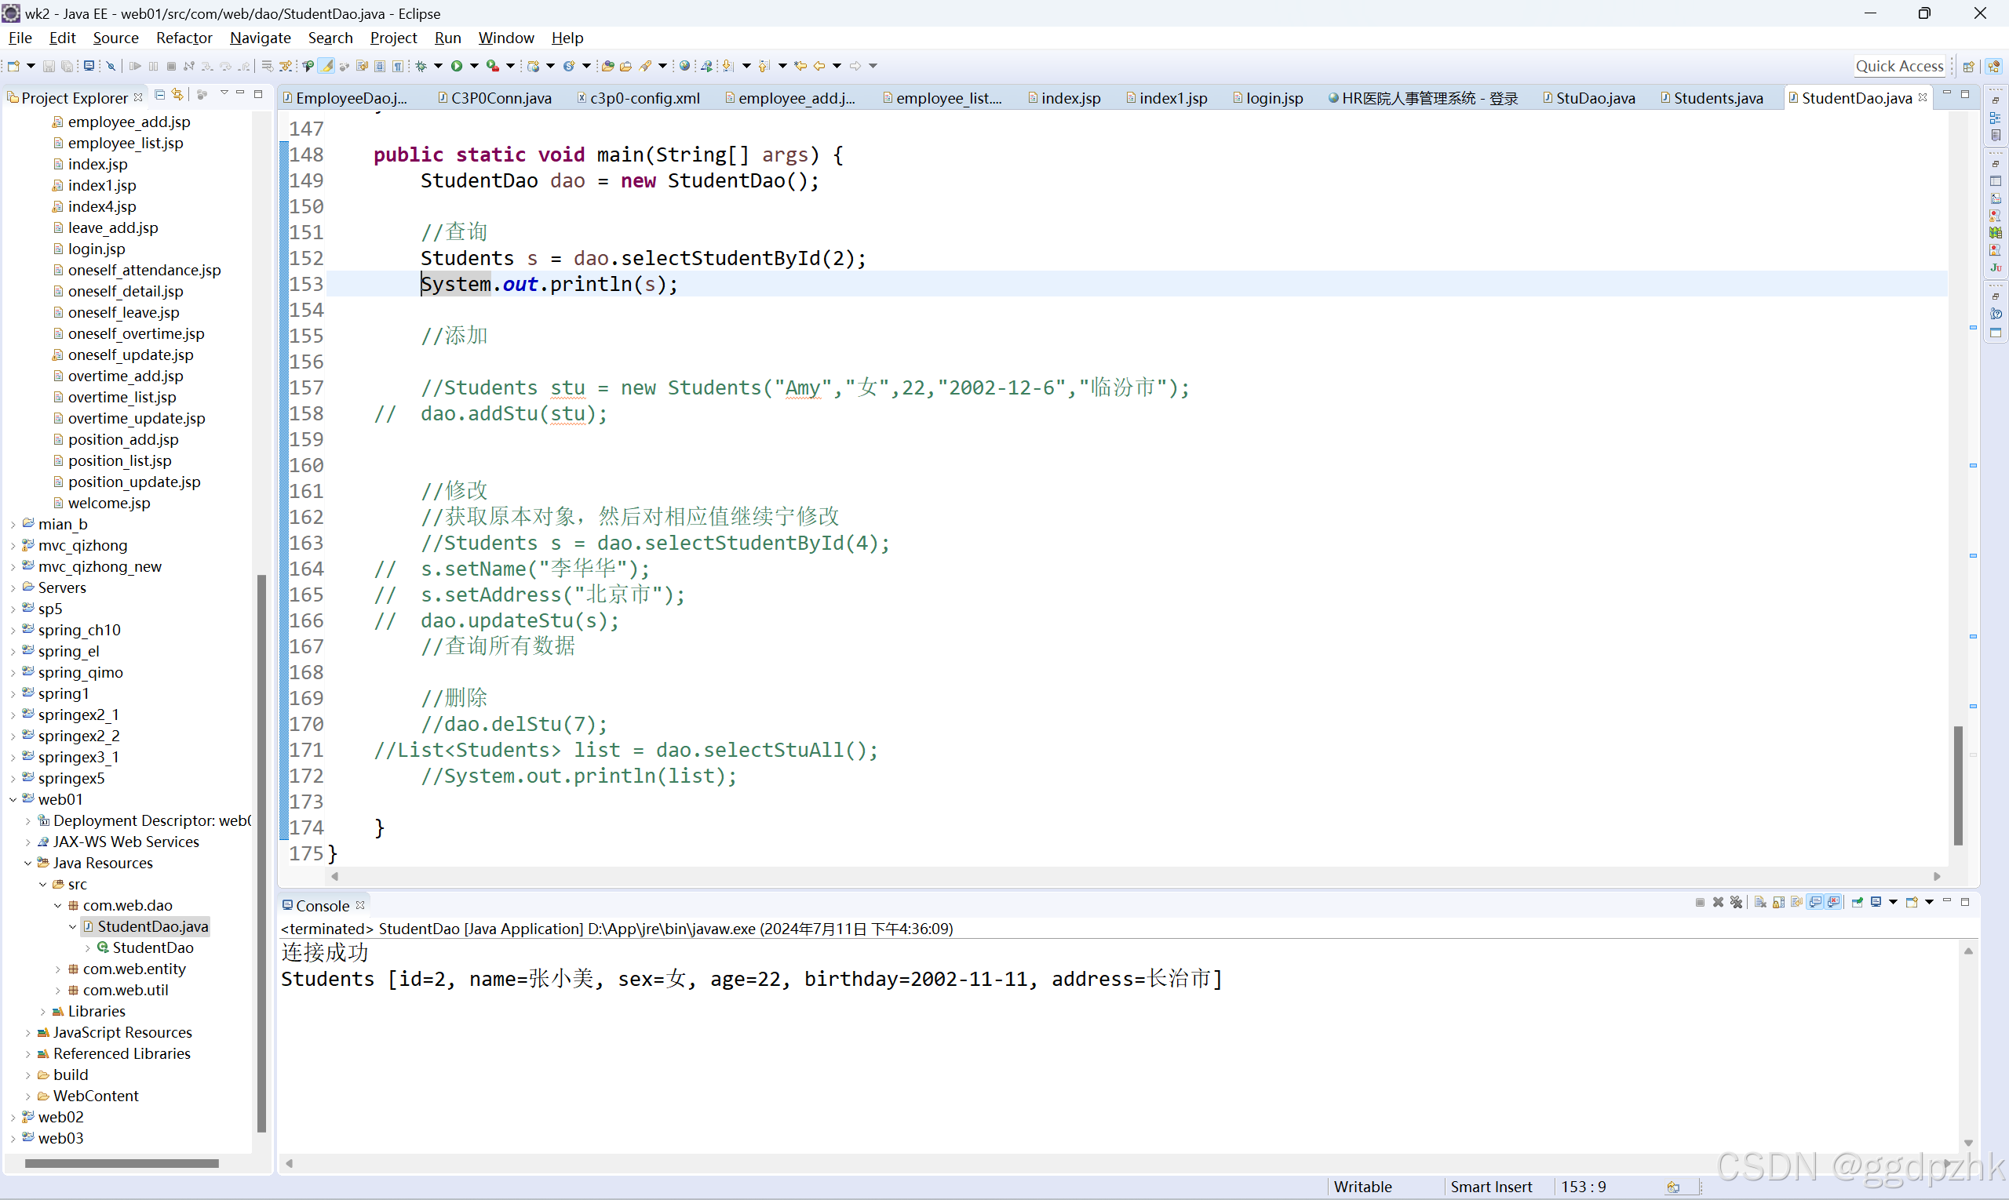Toggle Block Selection Mode button
2009x1200 pixels.
click(x=380, y=67)
